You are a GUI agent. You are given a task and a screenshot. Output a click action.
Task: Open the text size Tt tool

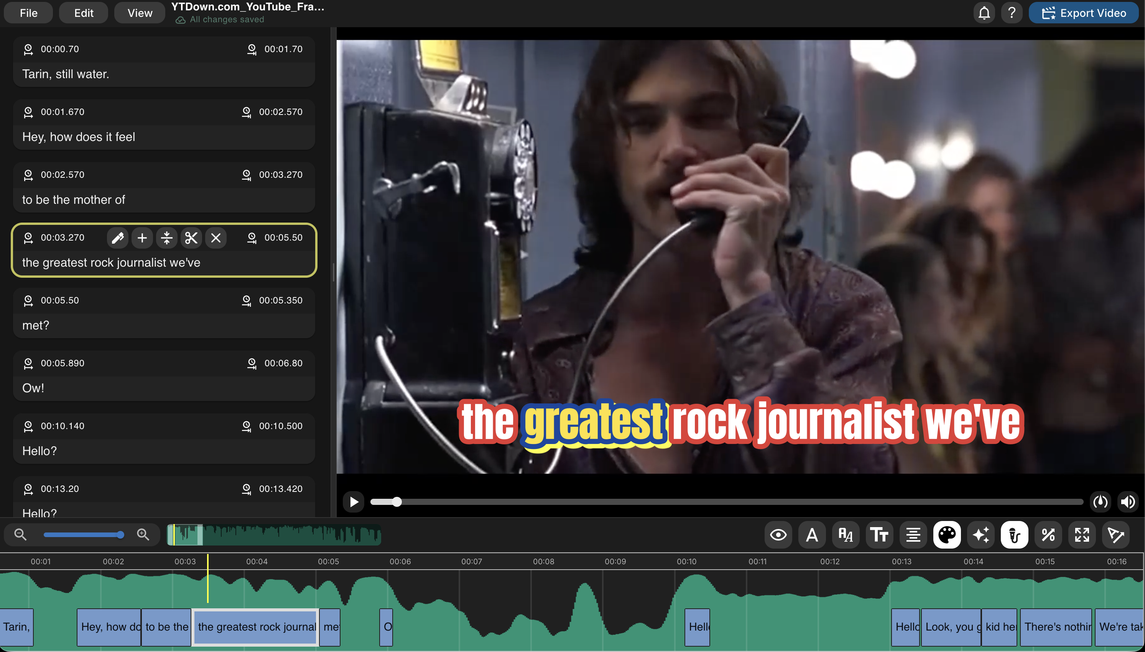tap(879, 535)
